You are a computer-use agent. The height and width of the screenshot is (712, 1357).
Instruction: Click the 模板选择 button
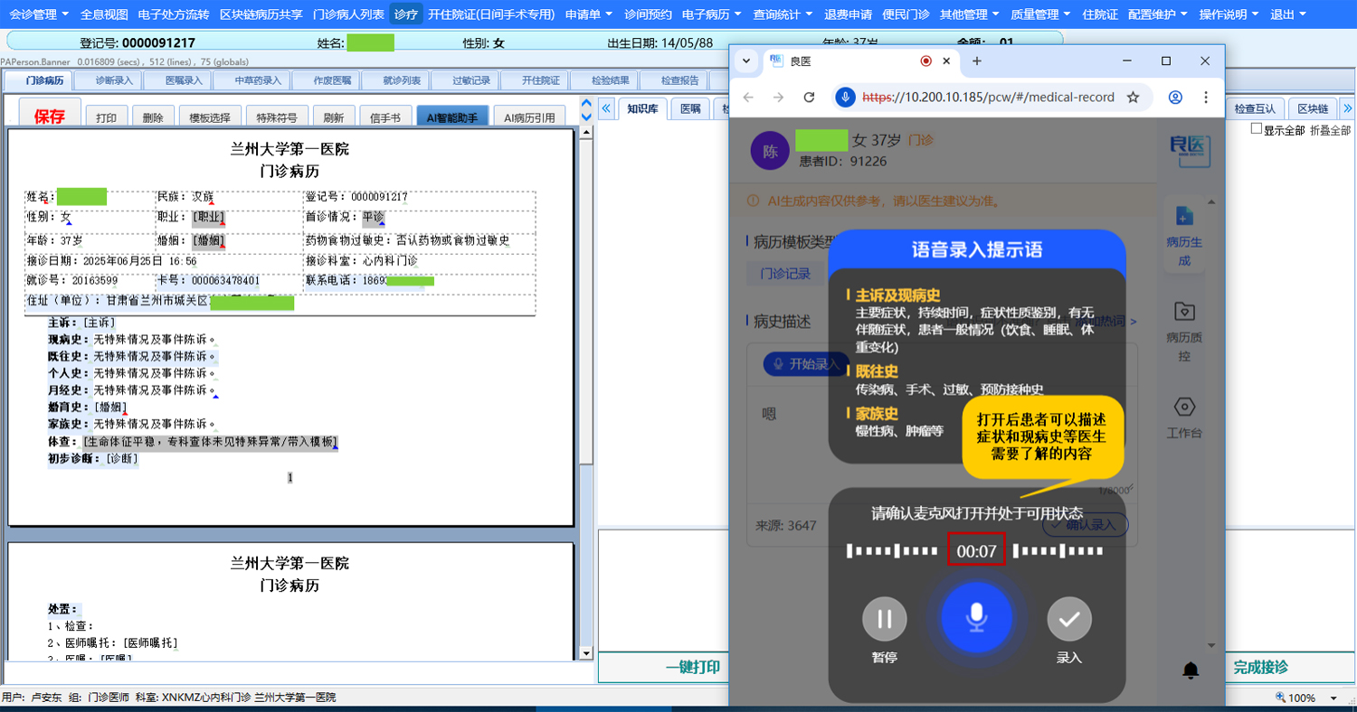click(x=210, y=117)
